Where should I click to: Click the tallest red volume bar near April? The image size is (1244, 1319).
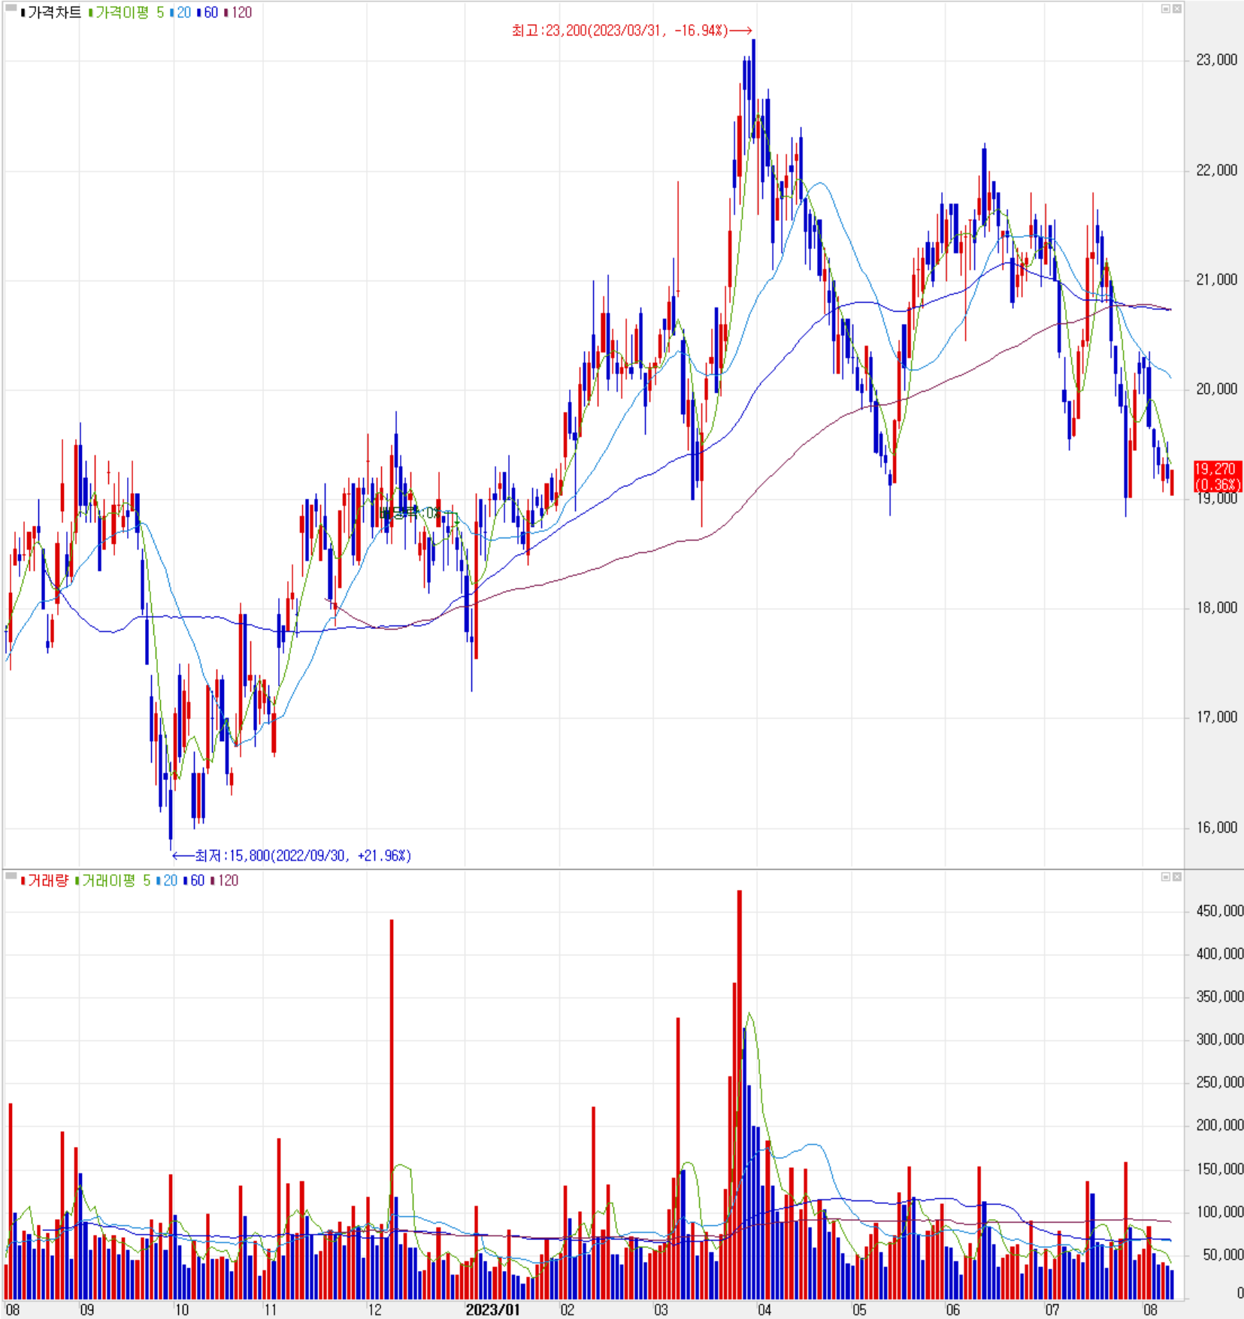pos(740,1095)
